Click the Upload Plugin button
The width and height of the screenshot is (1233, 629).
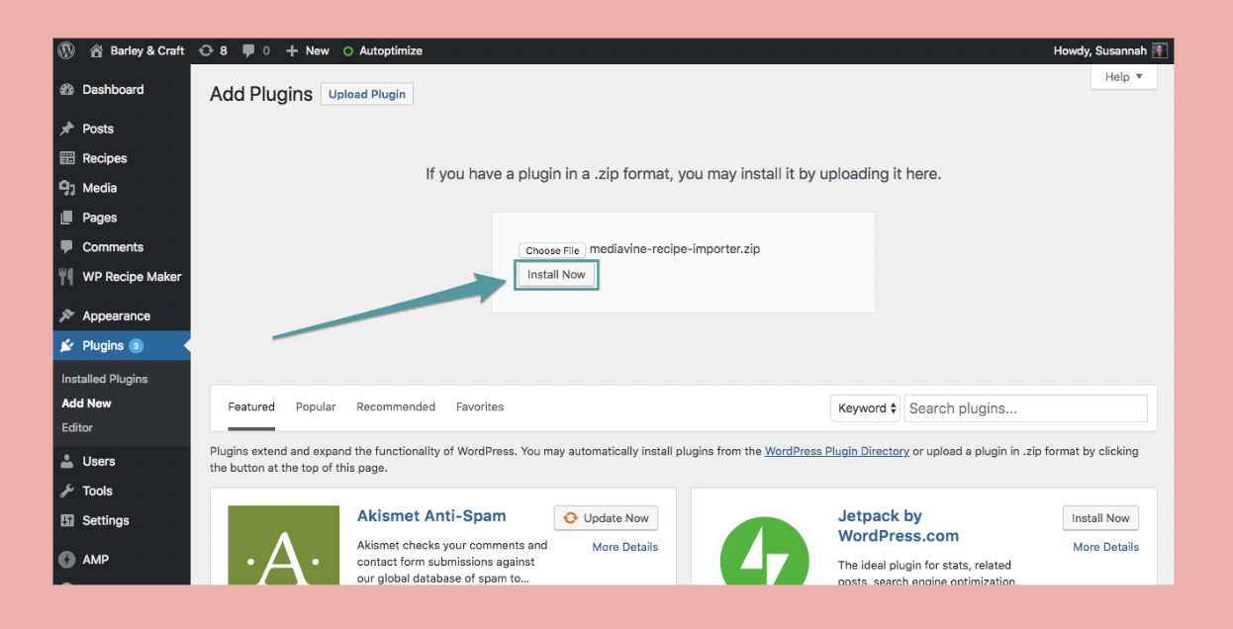point(367,94)
